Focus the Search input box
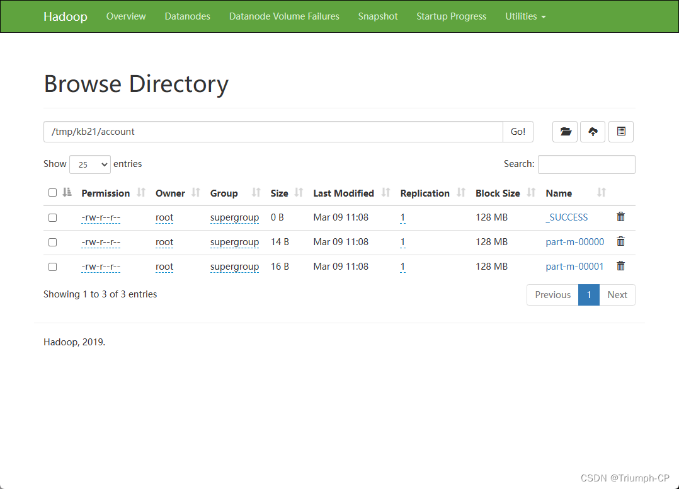Screen dimensions: 679x489 pos(586,164)
